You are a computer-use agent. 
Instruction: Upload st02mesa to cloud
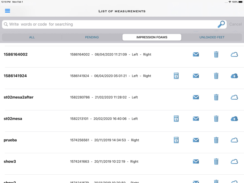234,119
